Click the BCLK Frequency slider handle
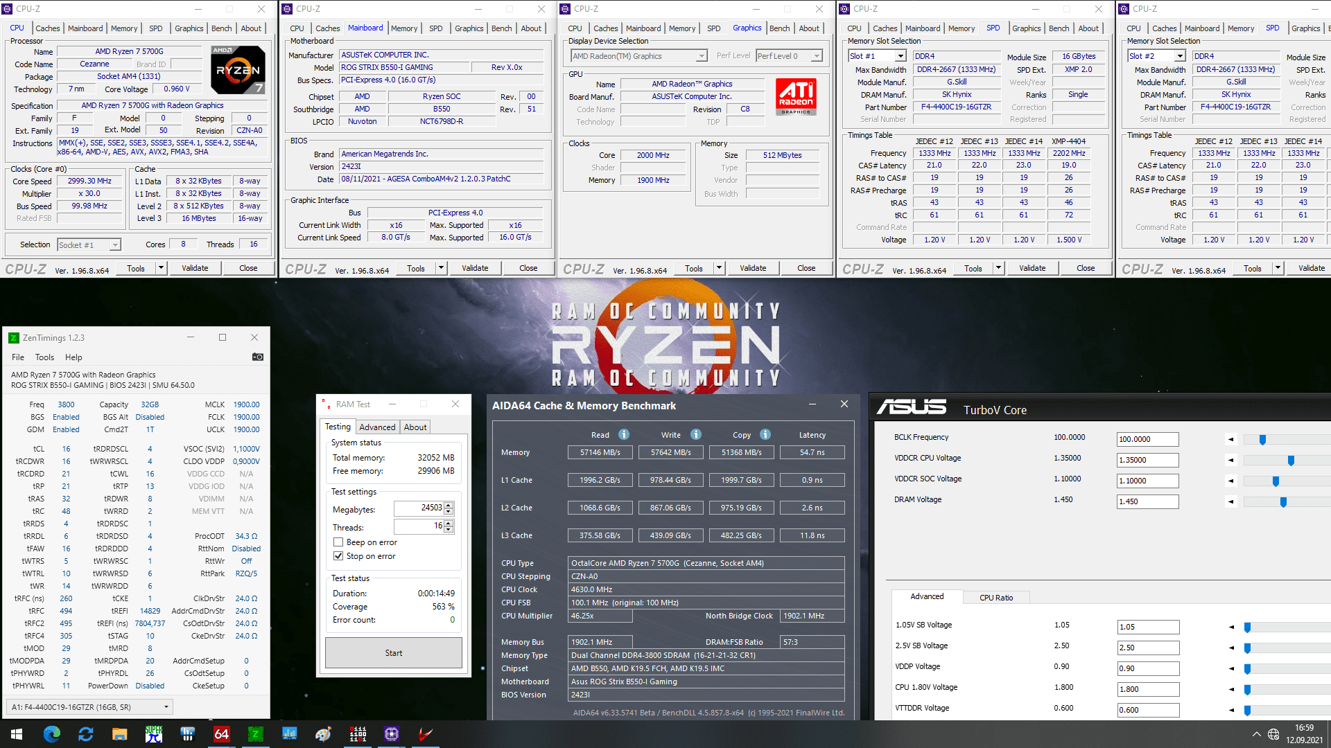 click(1262, 439)
